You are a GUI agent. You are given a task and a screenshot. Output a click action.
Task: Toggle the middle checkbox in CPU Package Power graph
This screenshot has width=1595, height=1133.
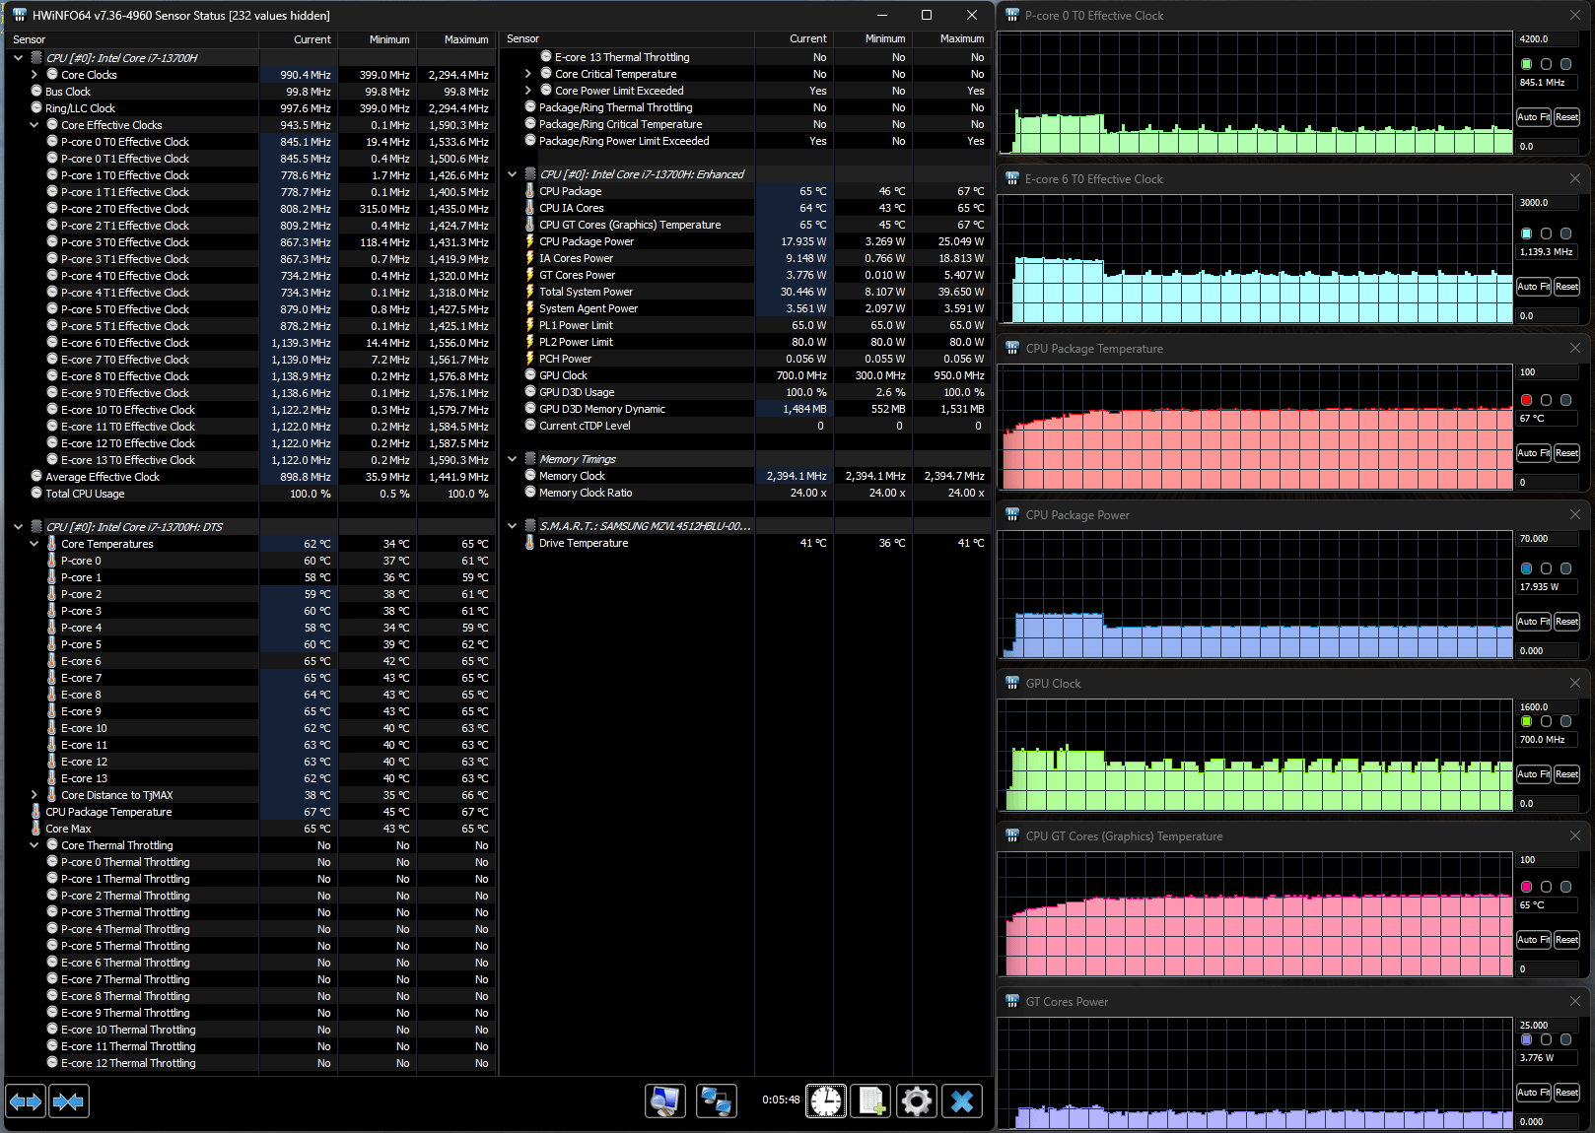tap(1546, 568)
